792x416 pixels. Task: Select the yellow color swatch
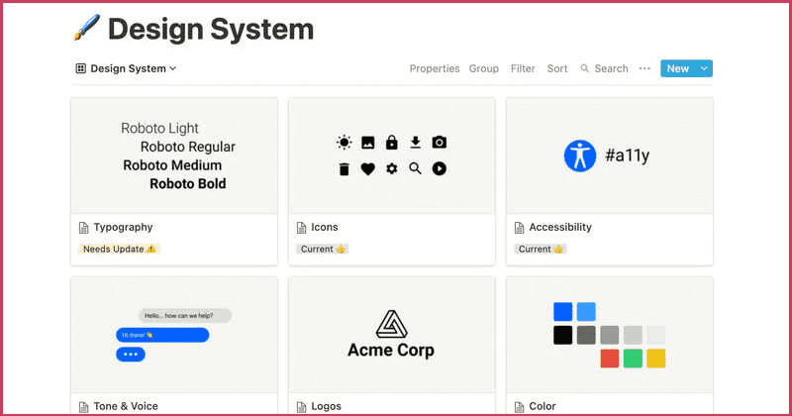coord(655,359)
